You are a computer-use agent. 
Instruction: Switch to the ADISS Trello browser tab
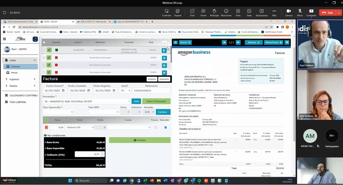[x=20, y=22]
